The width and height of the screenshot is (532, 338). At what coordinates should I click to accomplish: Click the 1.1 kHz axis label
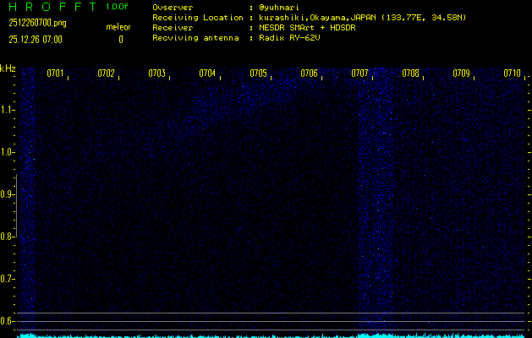[7, 110]
